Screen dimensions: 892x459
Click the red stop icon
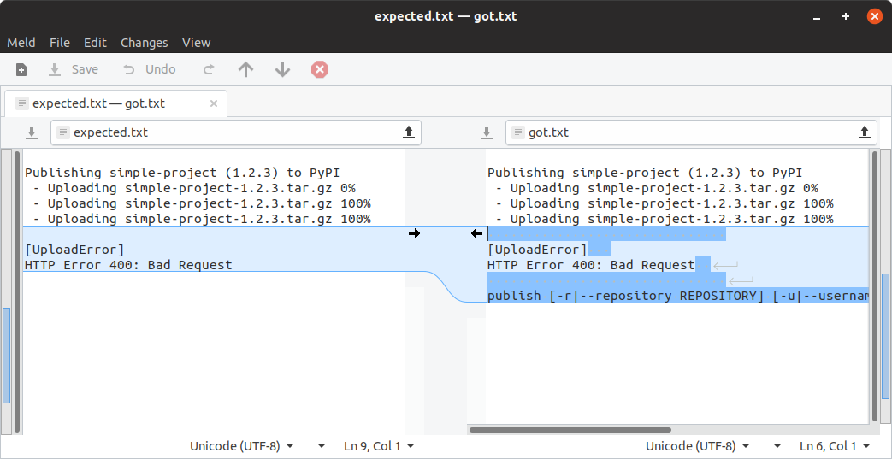[x=320, y=69]
